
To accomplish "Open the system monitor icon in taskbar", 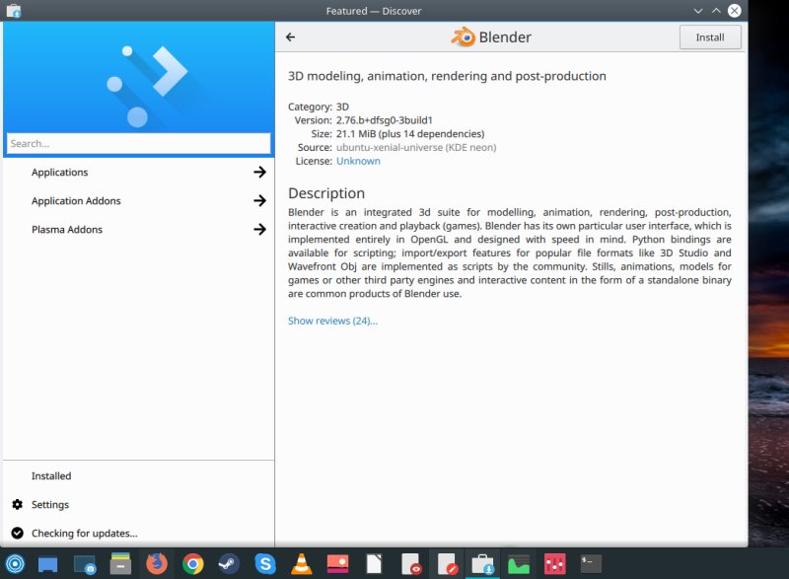I will click(x=519, y=564).
